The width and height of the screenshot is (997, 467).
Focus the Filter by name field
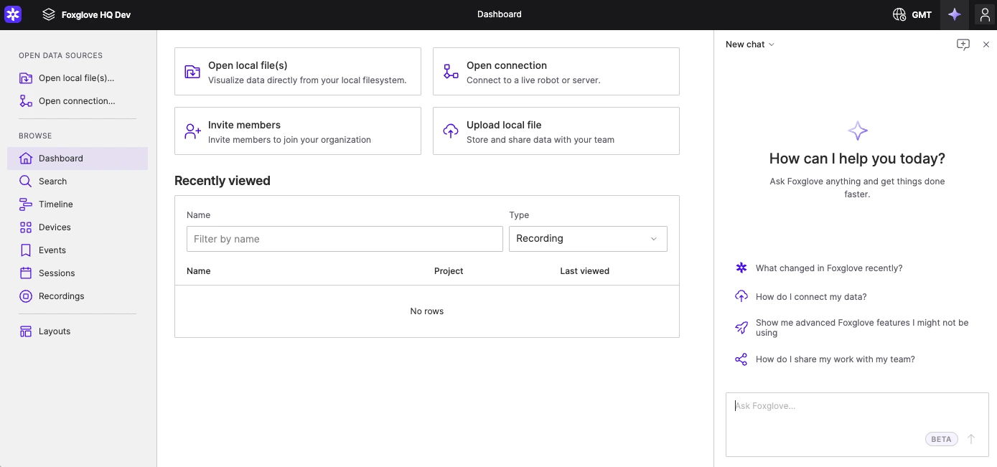point(345,239)
